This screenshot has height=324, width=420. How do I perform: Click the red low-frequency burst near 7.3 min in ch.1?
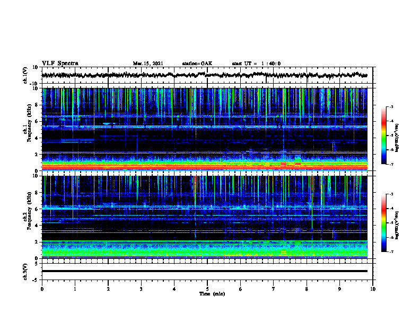pyautogui.click(x=283, y=165)
